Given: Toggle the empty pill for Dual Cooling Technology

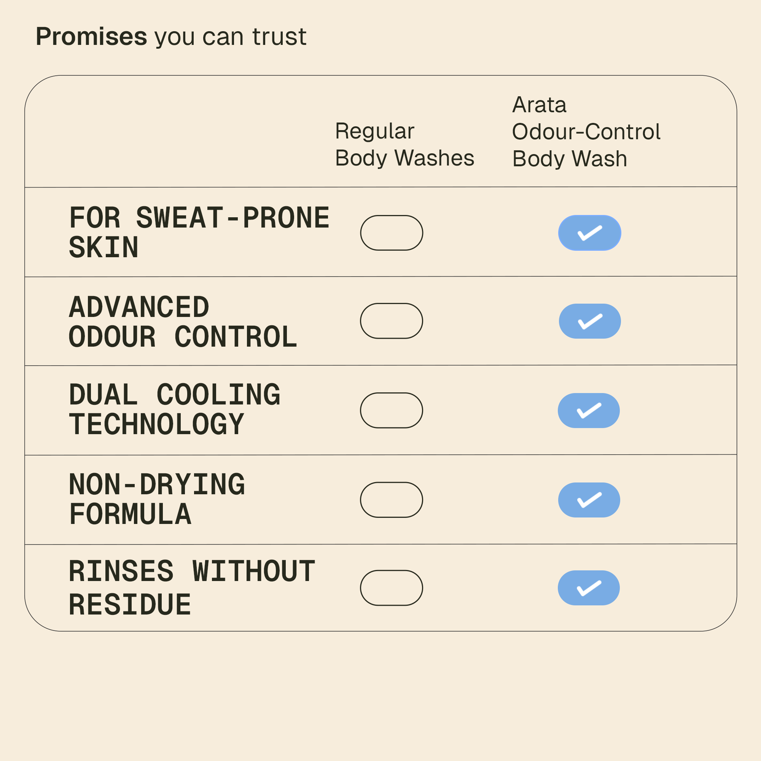Looking at the screenshot, I should [392, 411].
